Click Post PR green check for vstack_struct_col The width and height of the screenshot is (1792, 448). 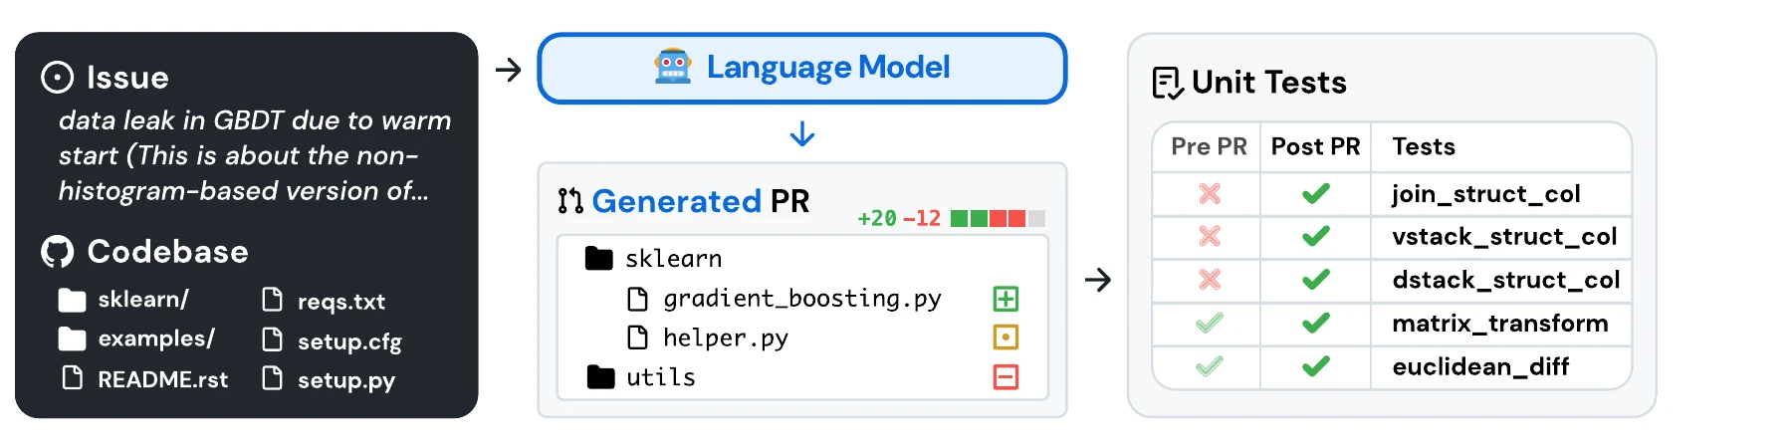(1316, 236)
